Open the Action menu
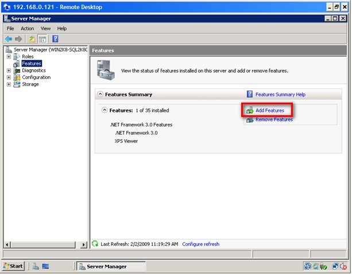Viewport: 352px width, 274px height. [28, 29]
